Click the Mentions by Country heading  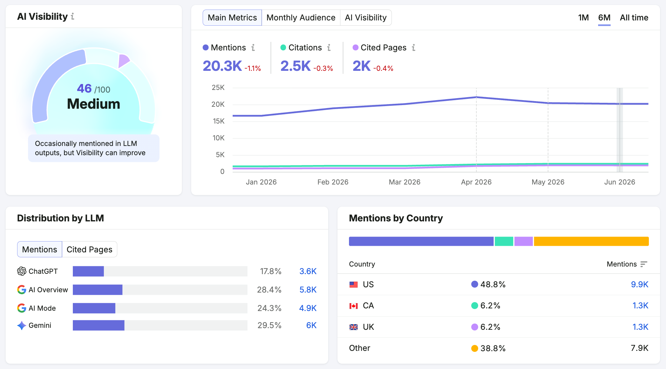click(396, 218)
